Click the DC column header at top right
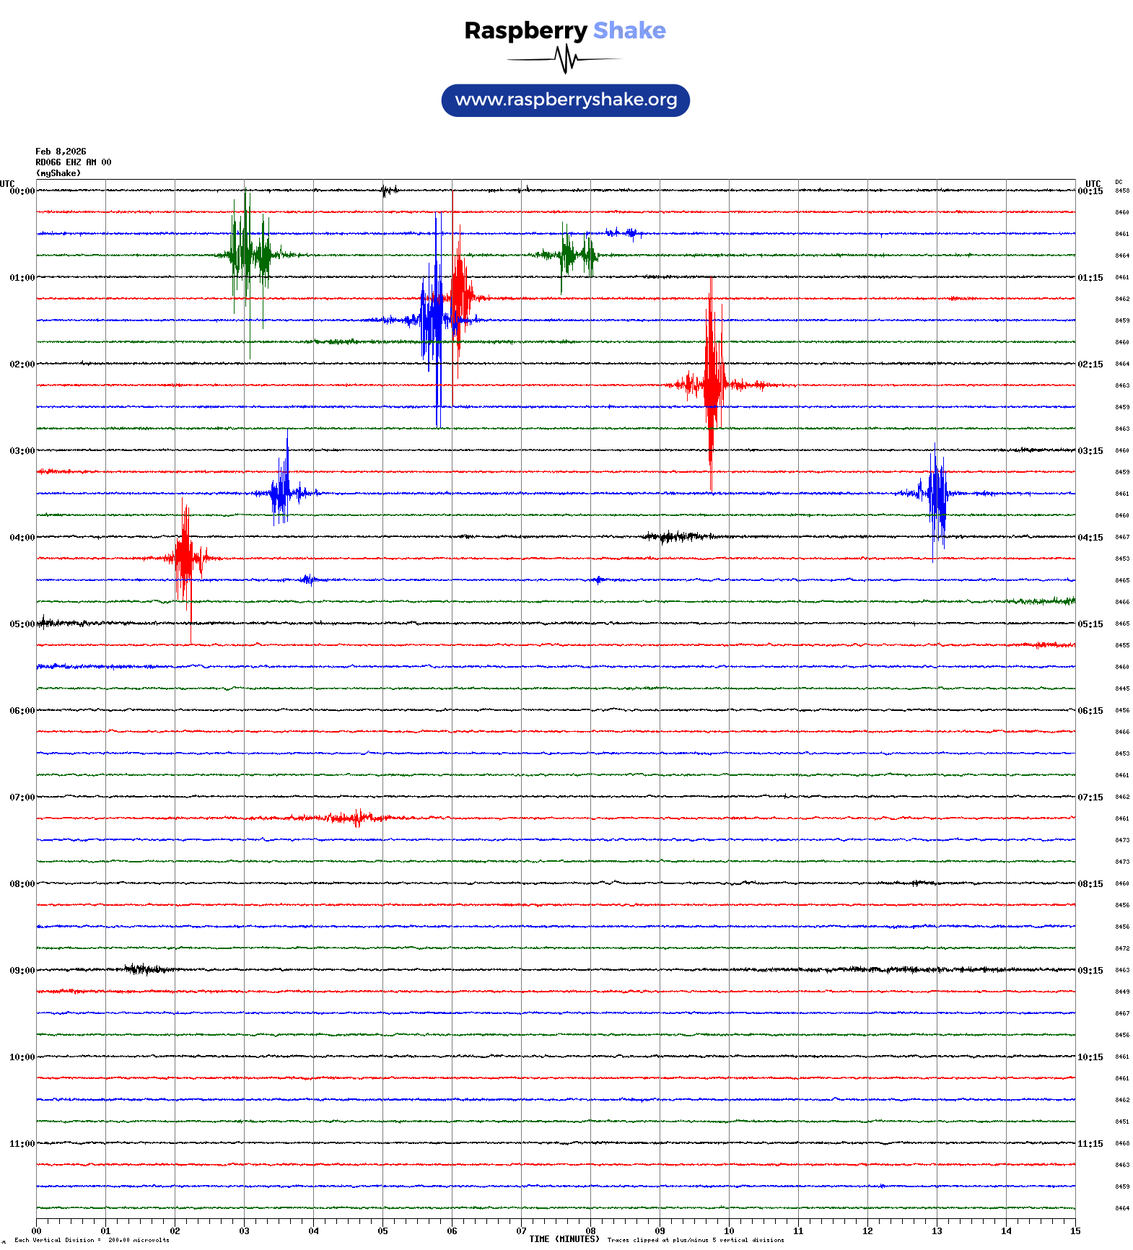Screen dimensions: 1133x1250 1119,183
